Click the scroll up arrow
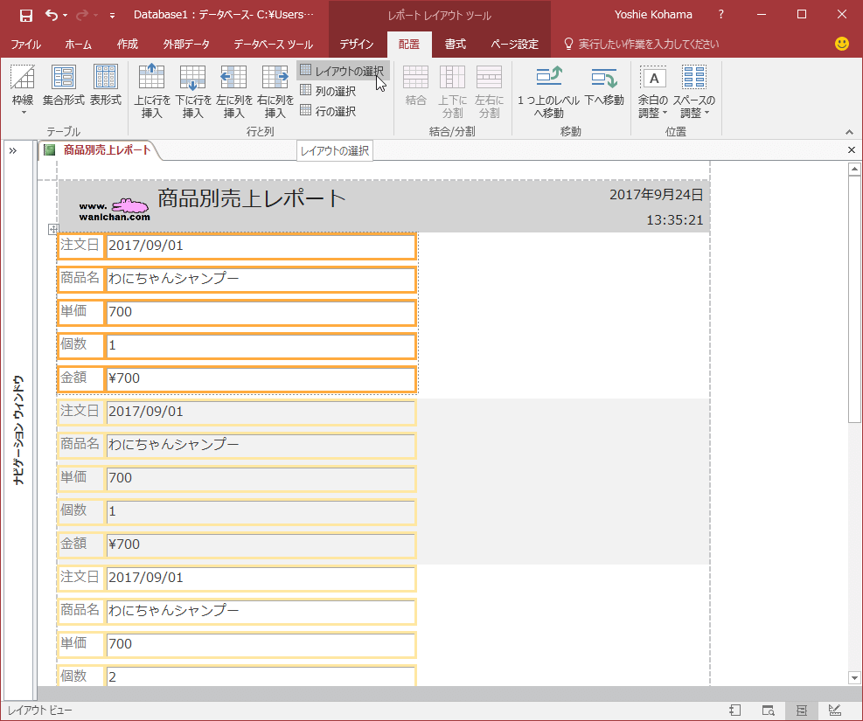This screenshot has width=863, height=721. [x=854, y=169]
